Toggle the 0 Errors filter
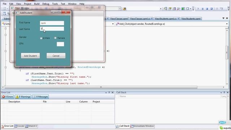Screen dimensions: 231x130 [8, 97]
